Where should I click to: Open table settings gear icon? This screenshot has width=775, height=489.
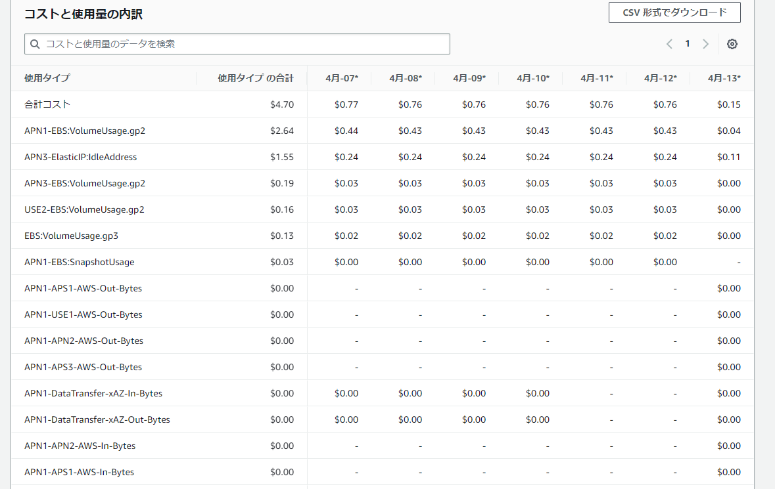(x=732, y=44)
